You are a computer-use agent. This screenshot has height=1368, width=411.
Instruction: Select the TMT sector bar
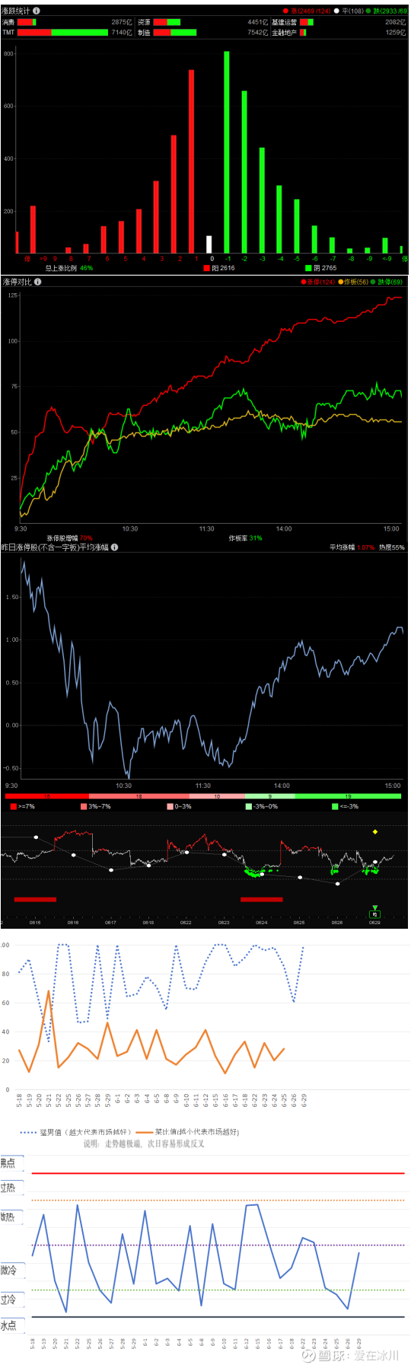63,33
